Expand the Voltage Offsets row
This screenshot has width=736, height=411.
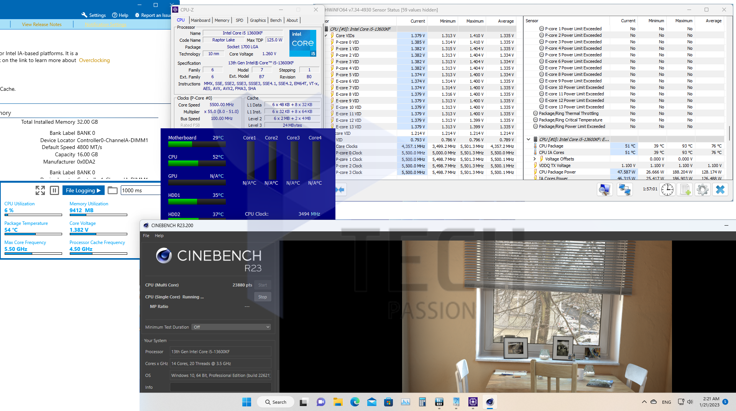coord(534,159)
